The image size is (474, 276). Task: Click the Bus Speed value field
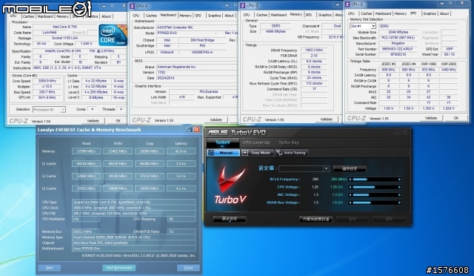pyautogui.click(x=47, y=92)
